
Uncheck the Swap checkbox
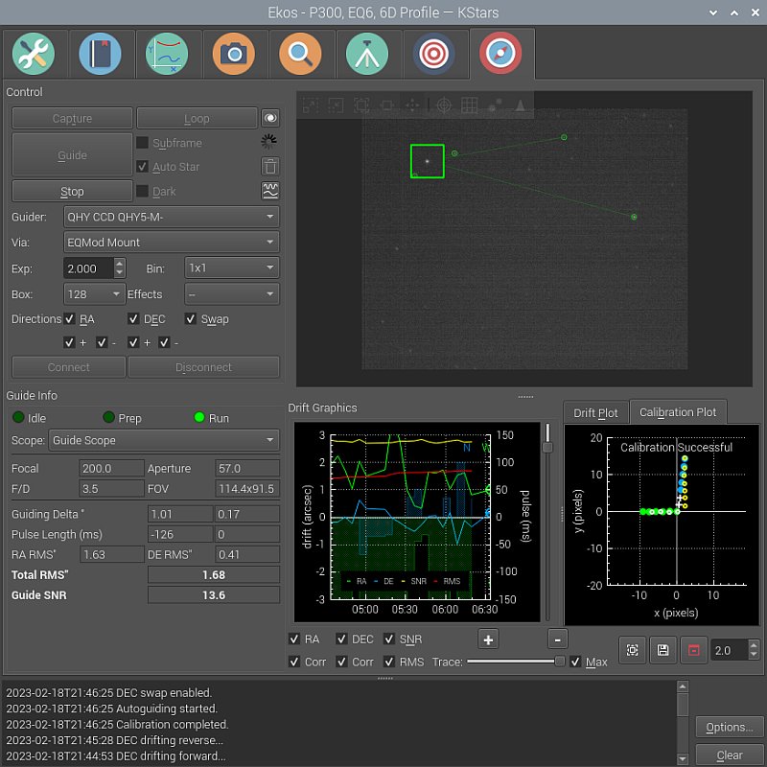pos(191,319)
